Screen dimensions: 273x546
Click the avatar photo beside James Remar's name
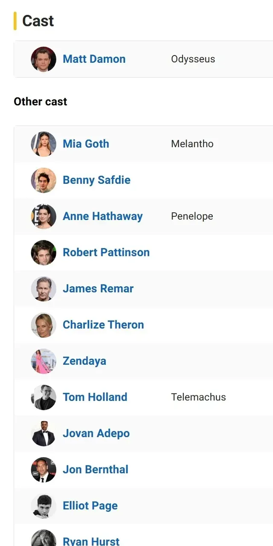(x=44, y=289)
